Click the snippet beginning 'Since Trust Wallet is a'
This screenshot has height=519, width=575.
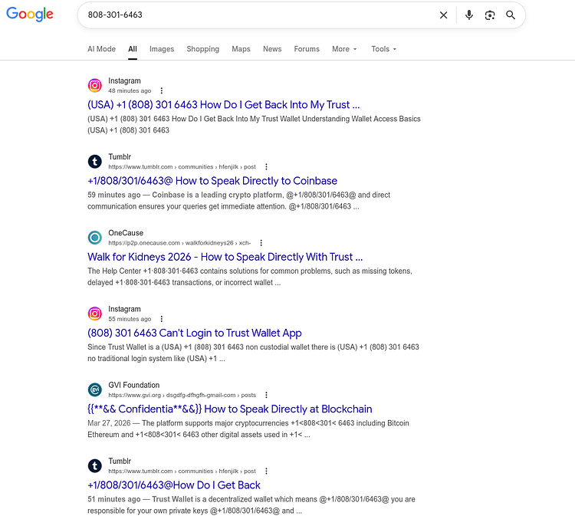(253, 353)
